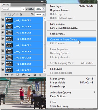Select the _MG_1319.CR2 layer thumbnail
98x110 pixels.
click(9, 70)
